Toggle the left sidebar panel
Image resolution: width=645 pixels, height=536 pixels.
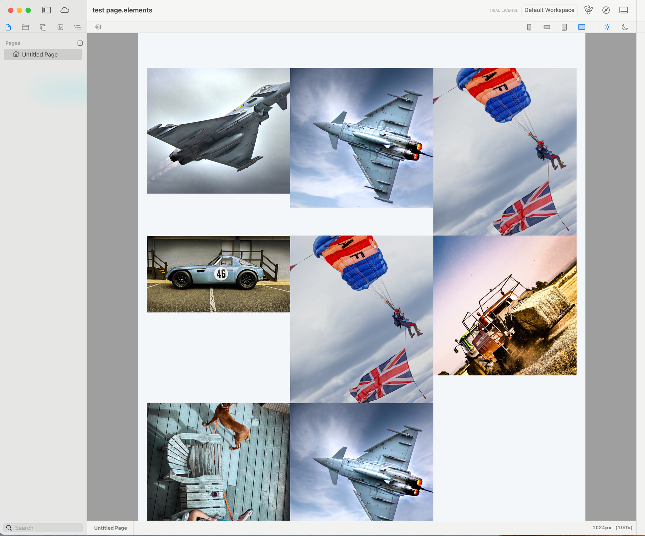(46, 10)
